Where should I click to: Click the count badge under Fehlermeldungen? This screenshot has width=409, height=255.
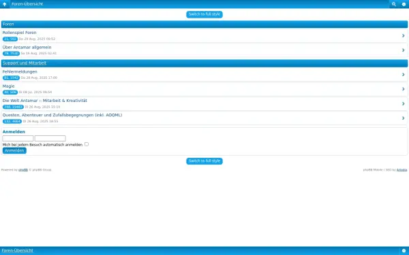(x=11, y=78)
